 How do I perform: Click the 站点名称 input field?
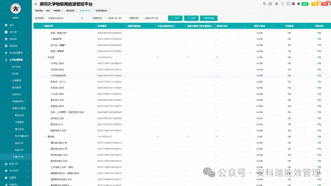pyautogui.click(x=62, y=18)
